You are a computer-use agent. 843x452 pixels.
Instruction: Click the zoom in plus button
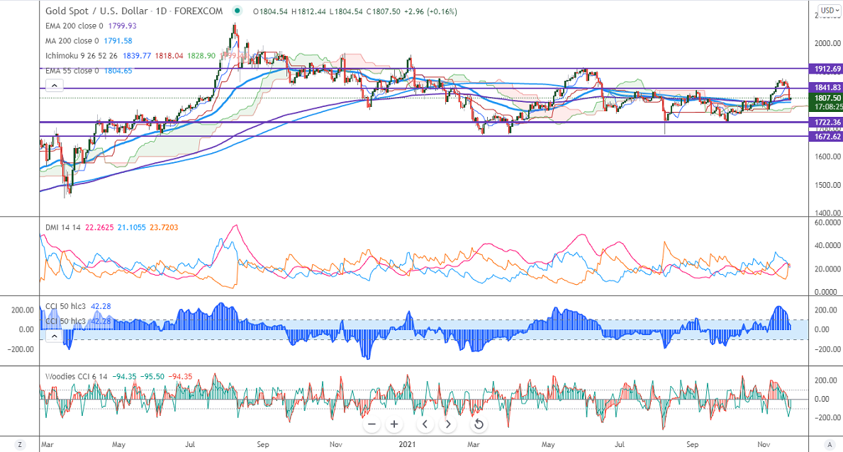click(395, 424)
